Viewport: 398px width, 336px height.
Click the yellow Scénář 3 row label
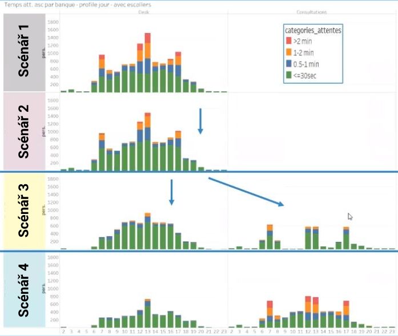tap(23, 211)
